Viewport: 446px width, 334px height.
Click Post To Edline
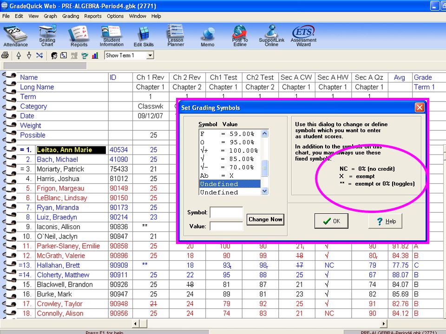(x=240, y=36)
